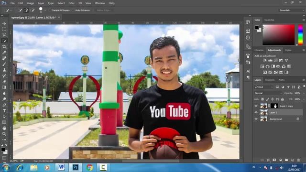Open the brush picker dropdown
The image size is (306, 172).
coord(45,10)
